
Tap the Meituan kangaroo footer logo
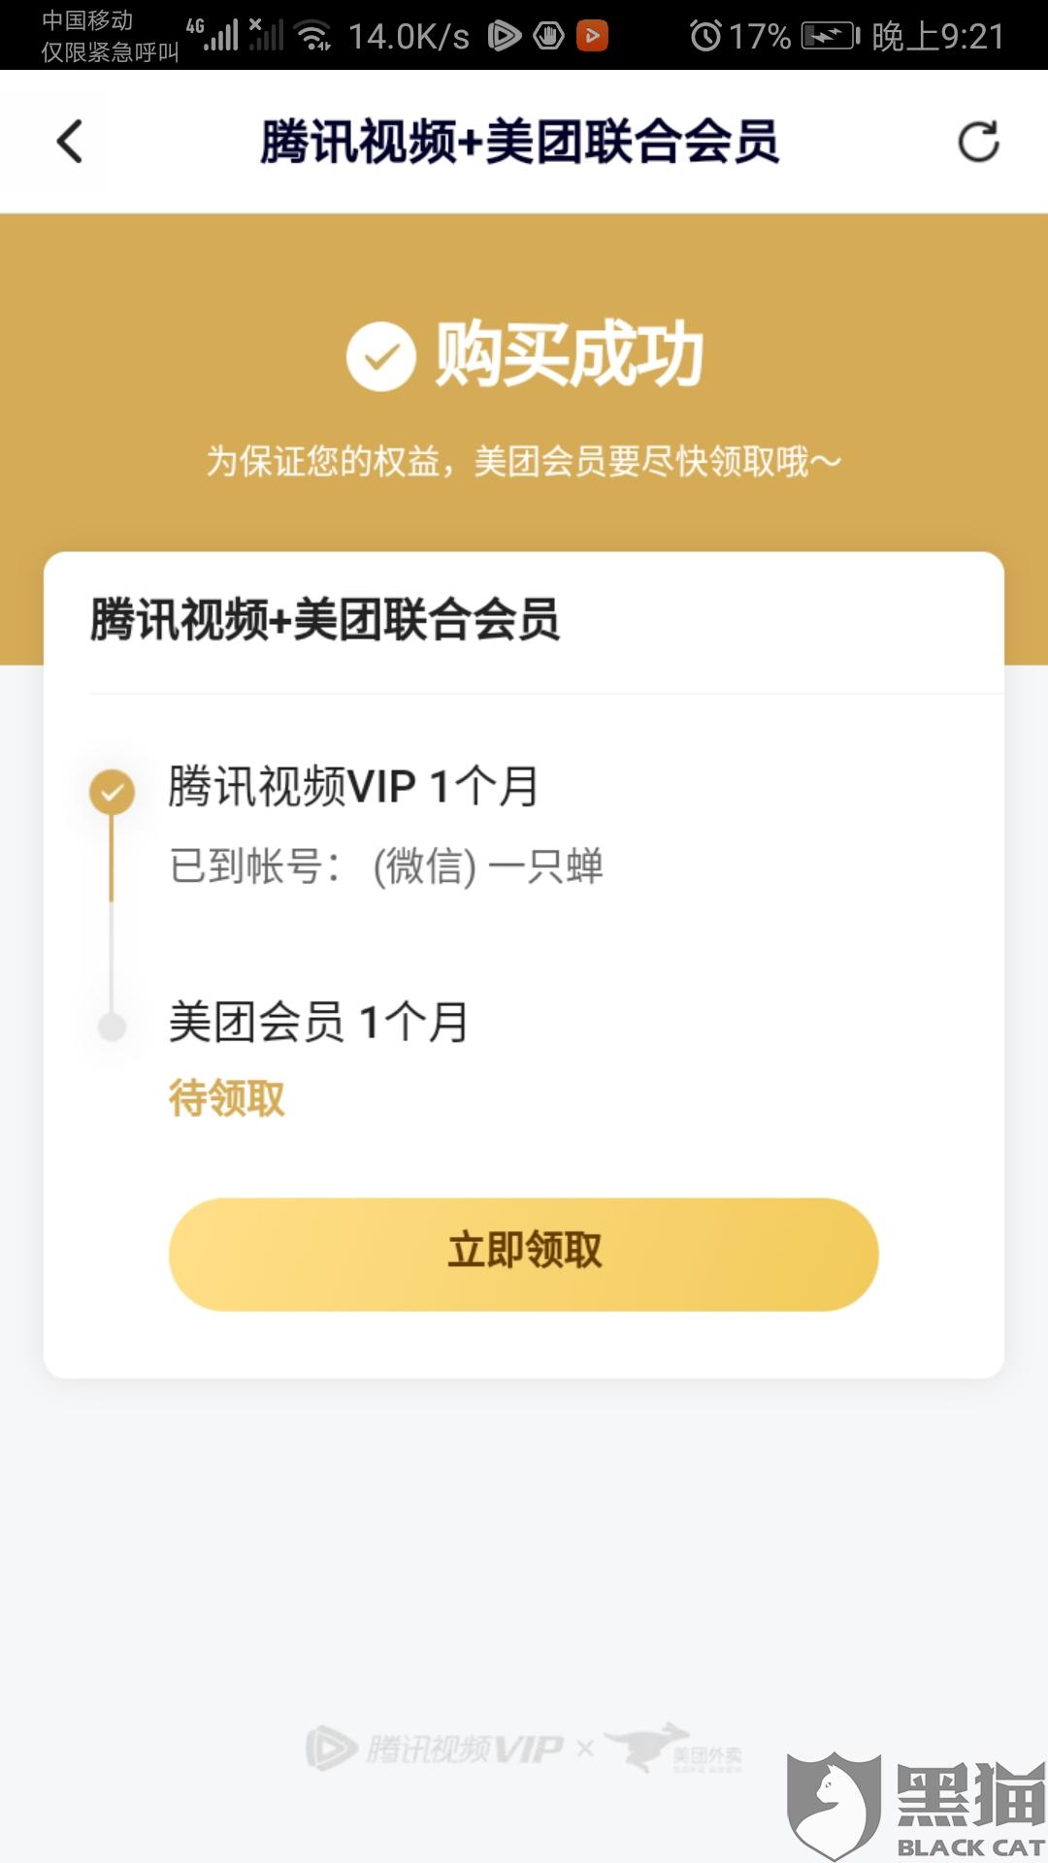pyautogui.click(x=673, y=1749)
